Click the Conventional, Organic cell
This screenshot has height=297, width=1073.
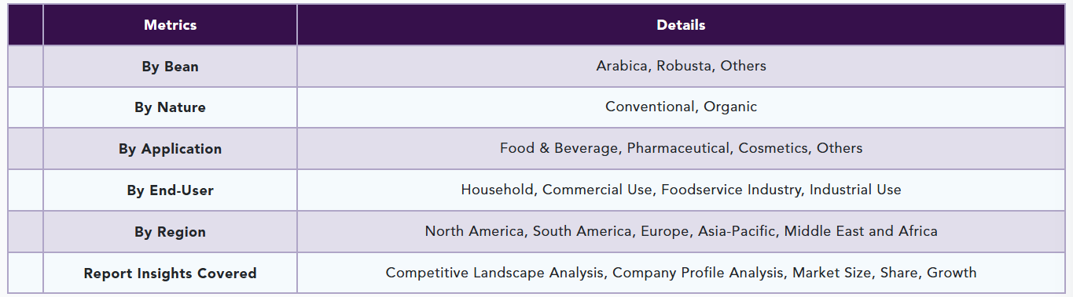click(x=681, y=107)
